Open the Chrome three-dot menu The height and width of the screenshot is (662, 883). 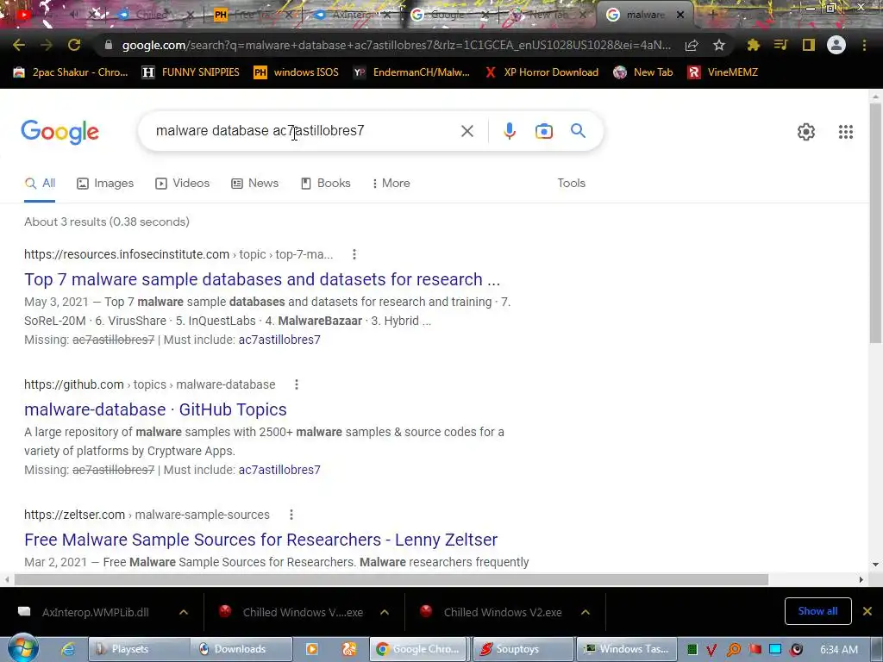click(x=864, y=45)
